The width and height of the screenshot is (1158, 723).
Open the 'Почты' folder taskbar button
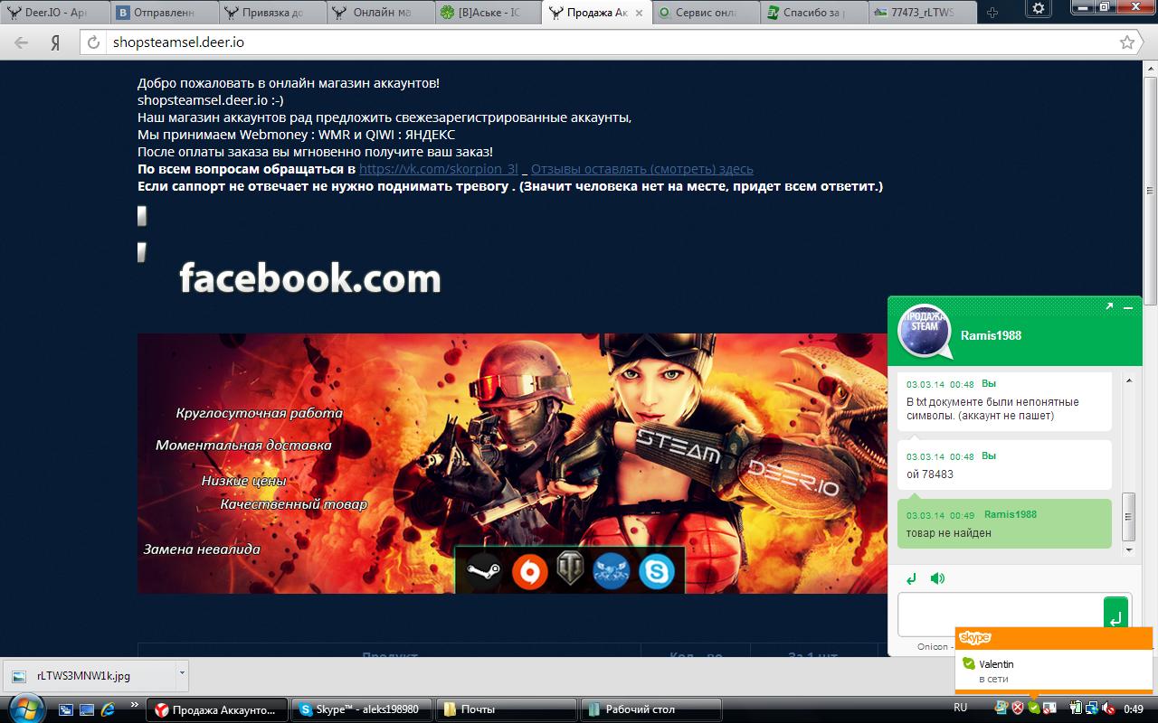click(506, 709)
